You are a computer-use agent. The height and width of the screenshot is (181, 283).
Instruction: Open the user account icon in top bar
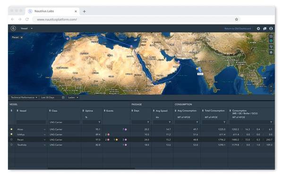(x=271, y=28)
